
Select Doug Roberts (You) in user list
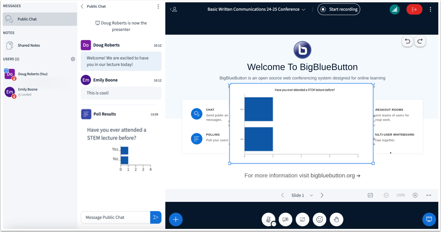[40, 74]
